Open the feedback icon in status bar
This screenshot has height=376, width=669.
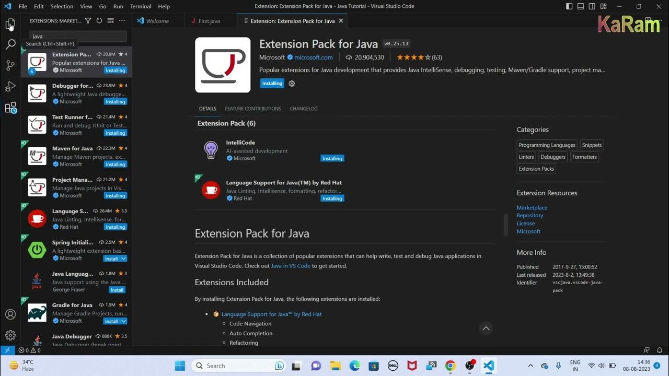point(647,350)
